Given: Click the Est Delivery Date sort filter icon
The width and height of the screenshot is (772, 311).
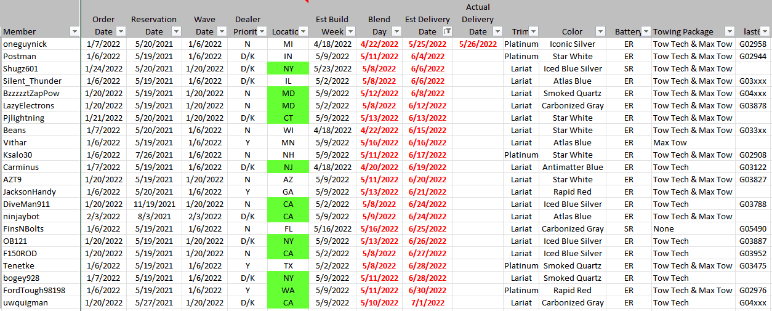Looking at the screenshot, I should (x=448, y=31).
